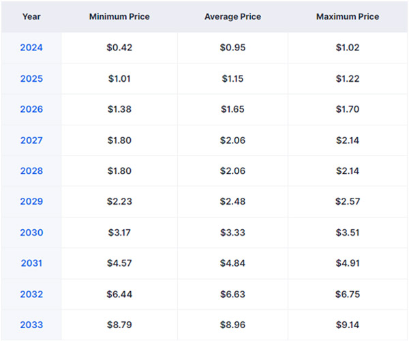Open the 2029 year link
Viewport: 409px width, 341px height.
click(x=31, y=201)
